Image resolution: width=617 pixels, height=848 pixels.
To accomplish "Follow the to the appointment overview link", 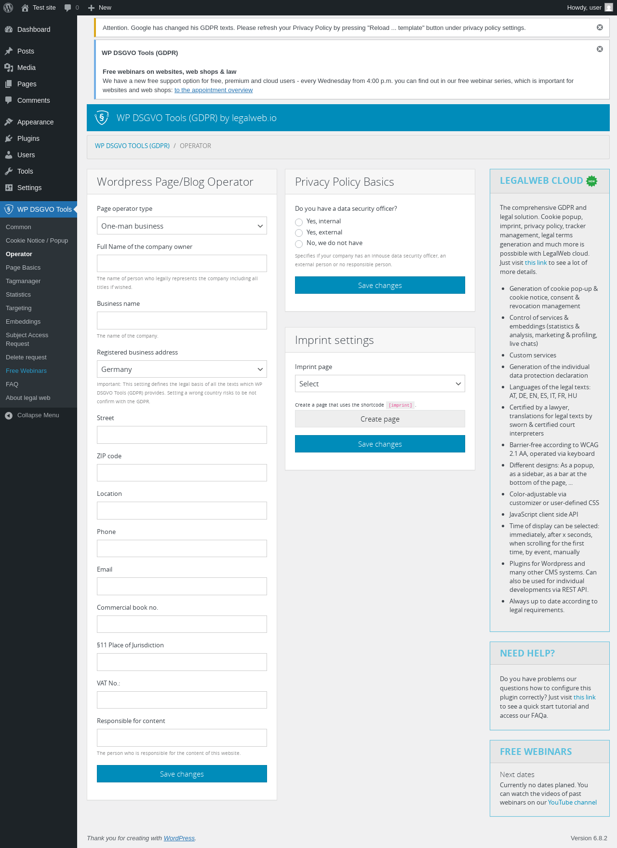I will click(x=214, y=90).
